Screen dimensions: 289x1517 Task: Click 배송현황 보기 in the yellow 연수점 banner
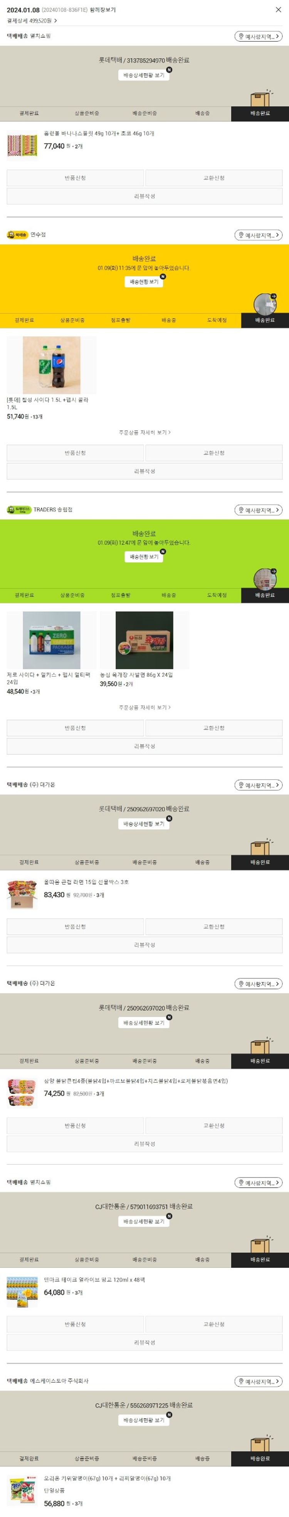[x=144, y=282]
